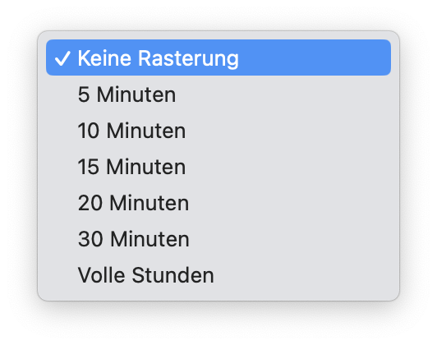Switch rasterization to 30 Minuten
The height and width of the screenshot is (345, 437).
(x=218, y=239)
